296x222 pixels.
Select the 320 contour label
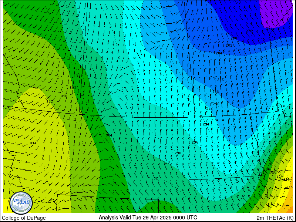[289, 188]
